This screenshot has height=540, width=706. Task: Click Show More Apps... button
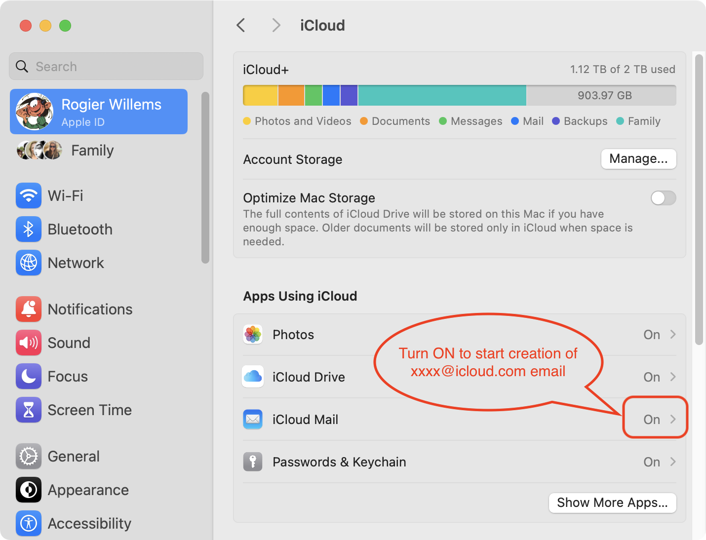[612, 503]
